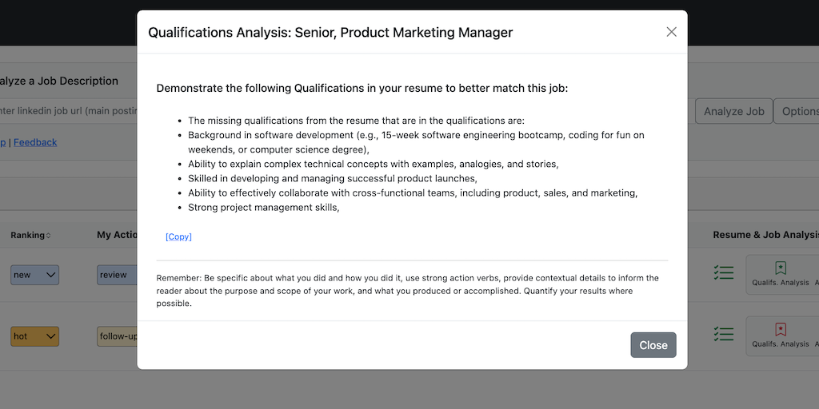Click the 'Strong project management skills' bullet

[263, 208]
